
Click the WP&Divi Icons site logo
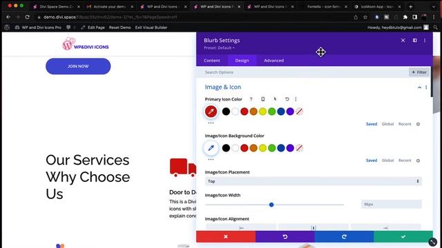(86, 44)
